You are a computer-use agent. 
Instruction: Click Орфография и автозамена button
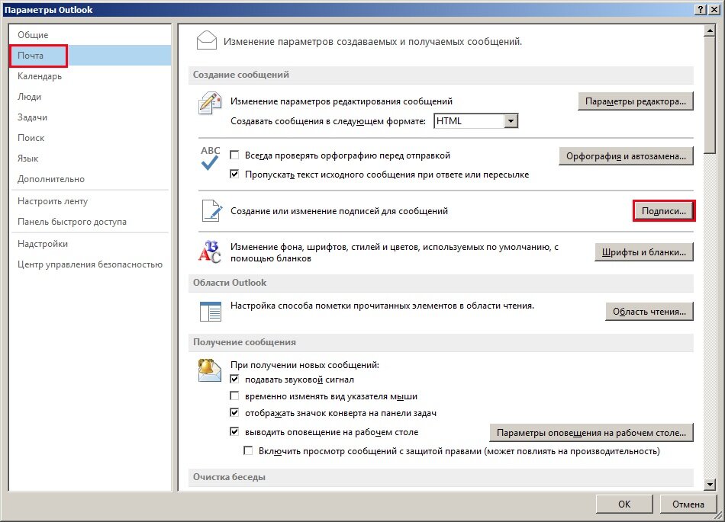tap(626, 156)
